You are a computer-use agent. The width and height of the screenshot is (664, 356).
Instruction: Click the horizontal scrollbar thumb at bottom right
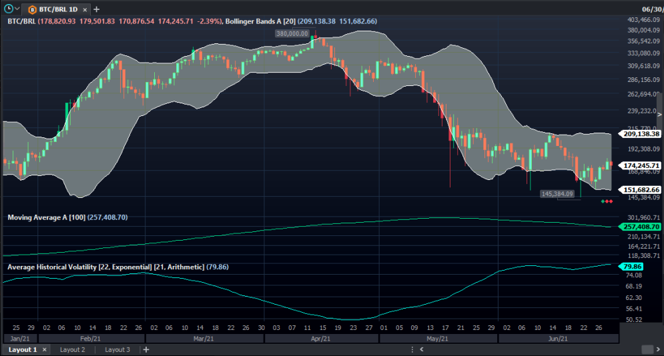[647, 349]
